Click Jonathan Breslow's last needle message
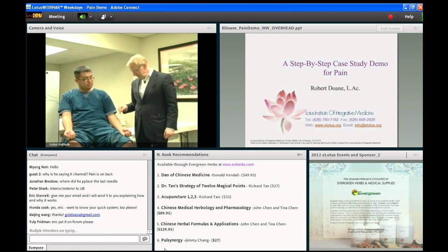The image size is (448, 252). [73, 181]
